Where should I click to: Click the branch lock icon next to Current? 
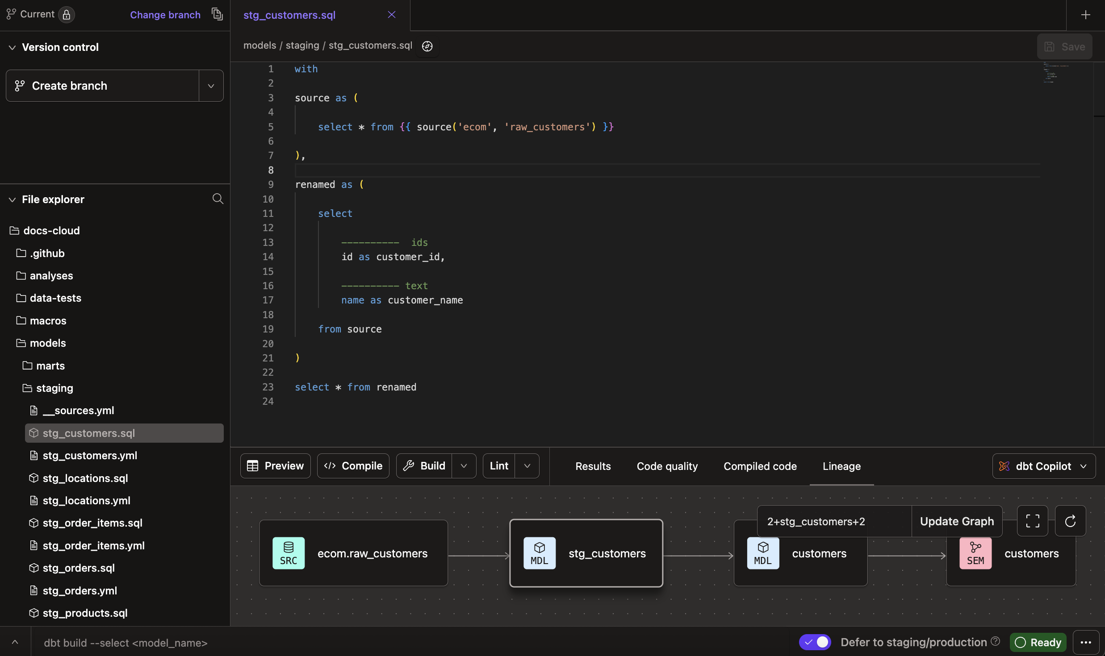click(x=66, y=14)
